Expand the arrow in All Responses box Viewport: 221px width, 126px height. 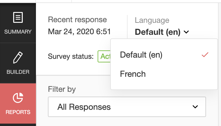tap(195, 106)
